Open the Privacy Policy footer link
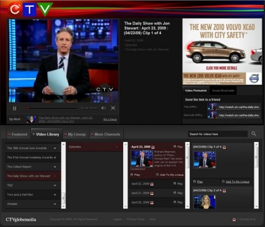 tap(136, 219)
